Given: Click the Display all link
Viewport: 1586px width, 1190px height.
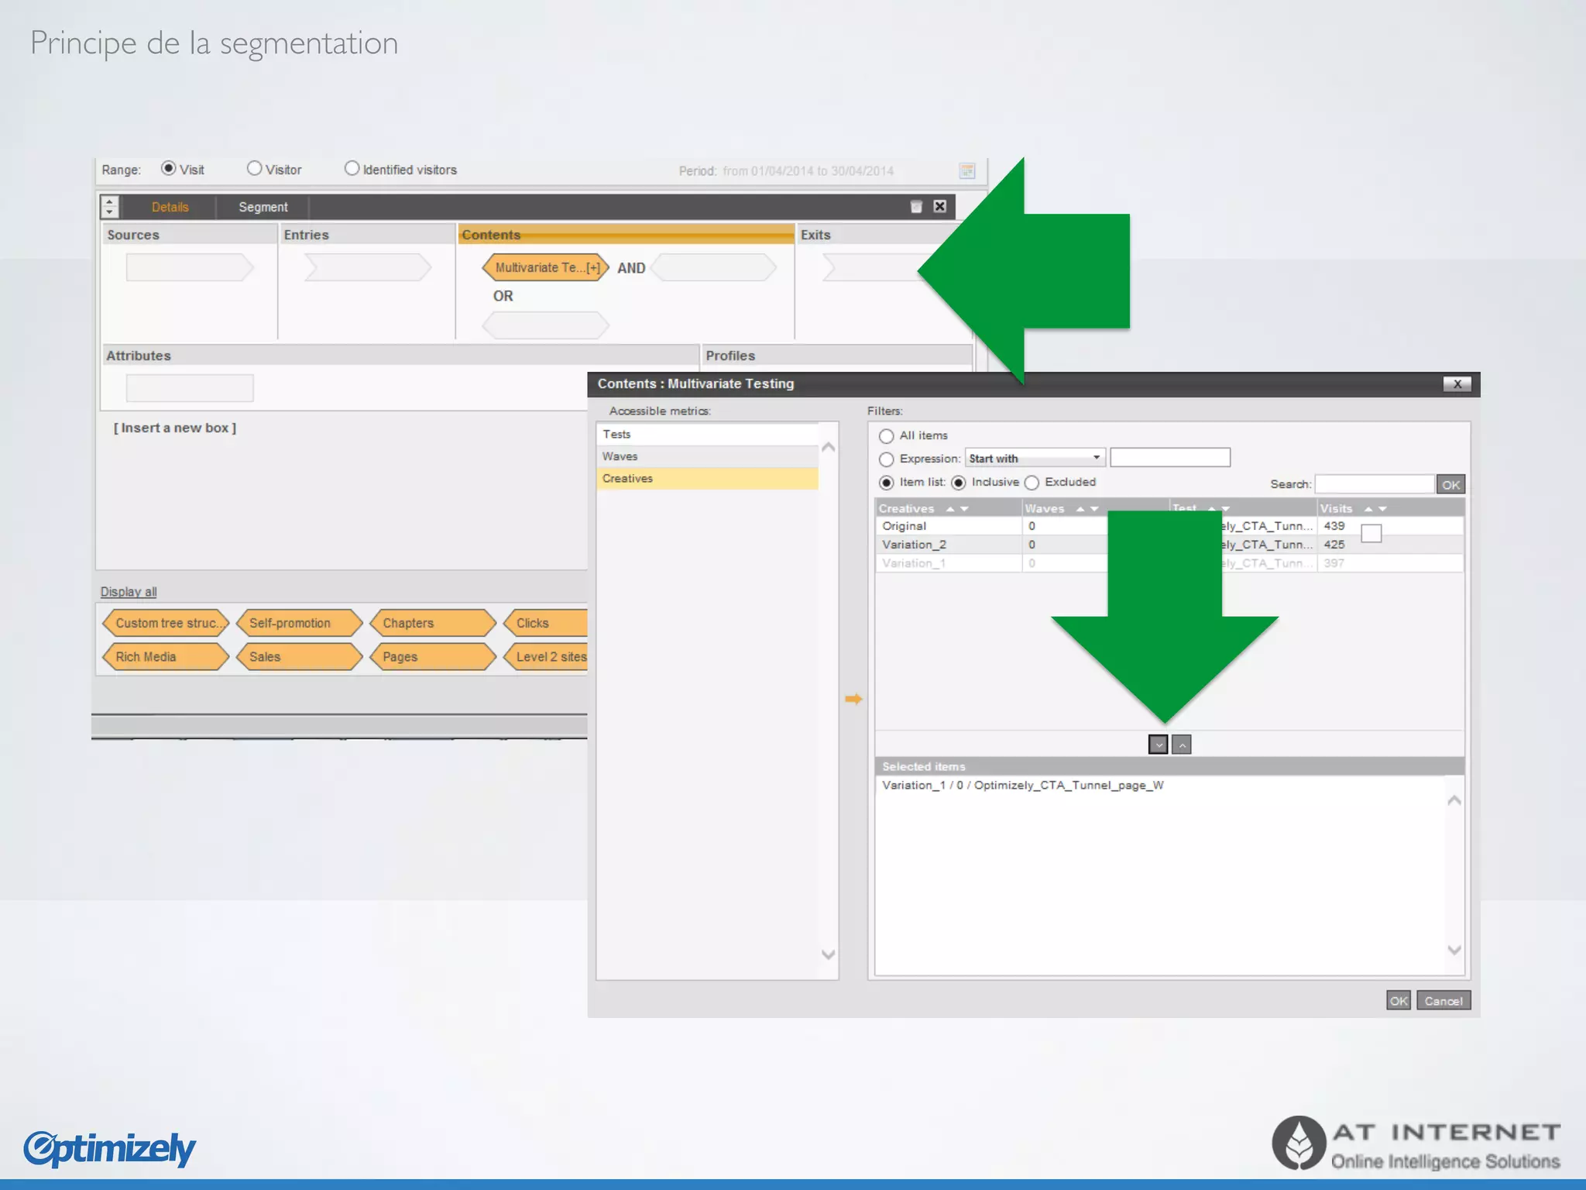Looking at the screenshot, I should (128, 591).
